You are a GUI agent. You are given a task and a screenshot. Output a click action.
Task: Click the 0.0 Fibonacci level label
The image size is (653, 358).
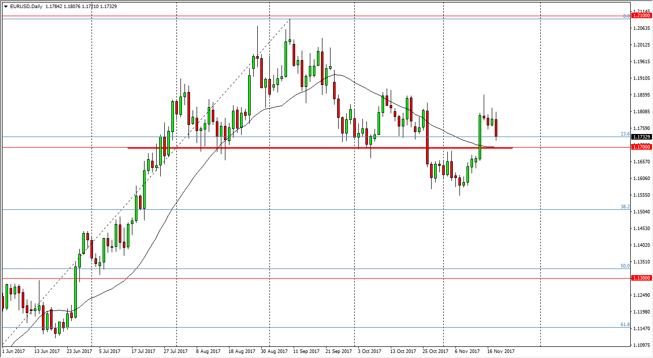click(623, 16)
